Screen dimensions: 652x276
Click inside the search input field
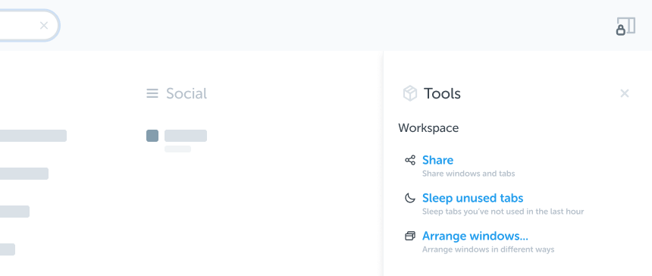point(19,26)
